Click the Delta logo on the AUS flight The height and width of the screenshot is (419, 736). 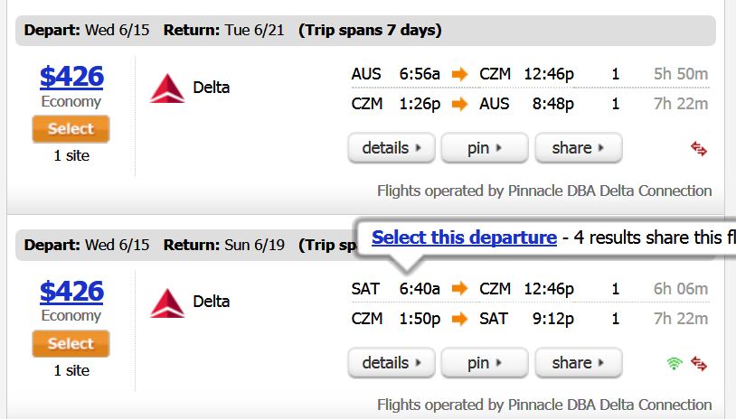click(x=167, y=88)
